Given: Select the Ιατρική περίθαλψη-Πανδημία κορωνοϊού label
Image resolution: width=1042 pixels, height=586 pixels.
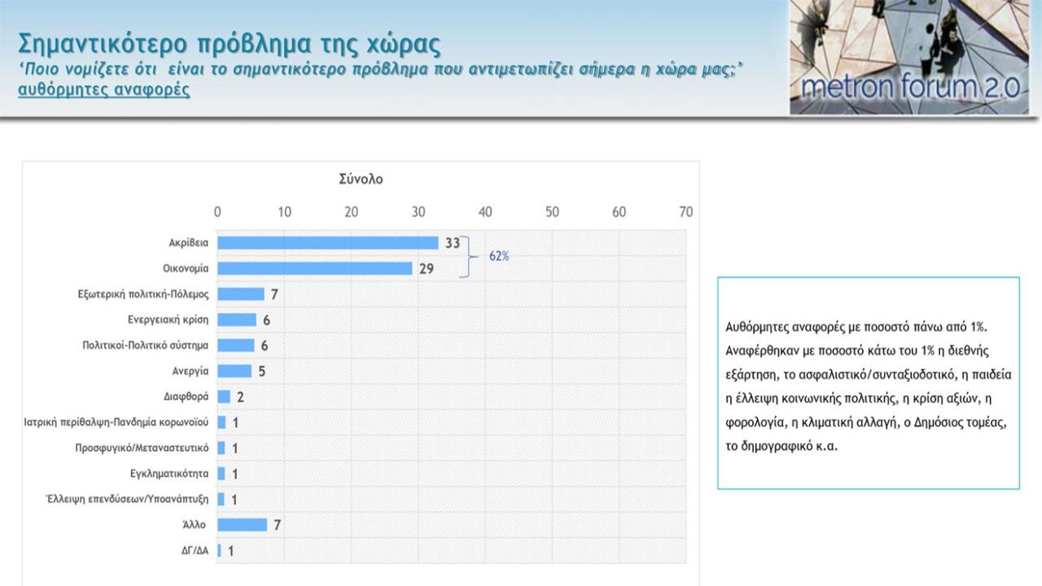Looking at the screenshot, I should (116, 422).
